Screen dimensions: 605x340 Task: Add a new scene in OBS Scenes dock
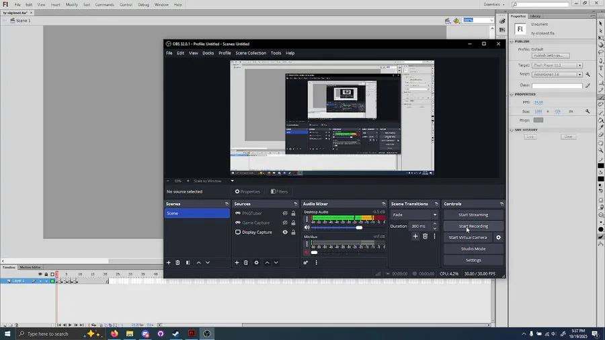pyautogui.click(x=169, y=263)
